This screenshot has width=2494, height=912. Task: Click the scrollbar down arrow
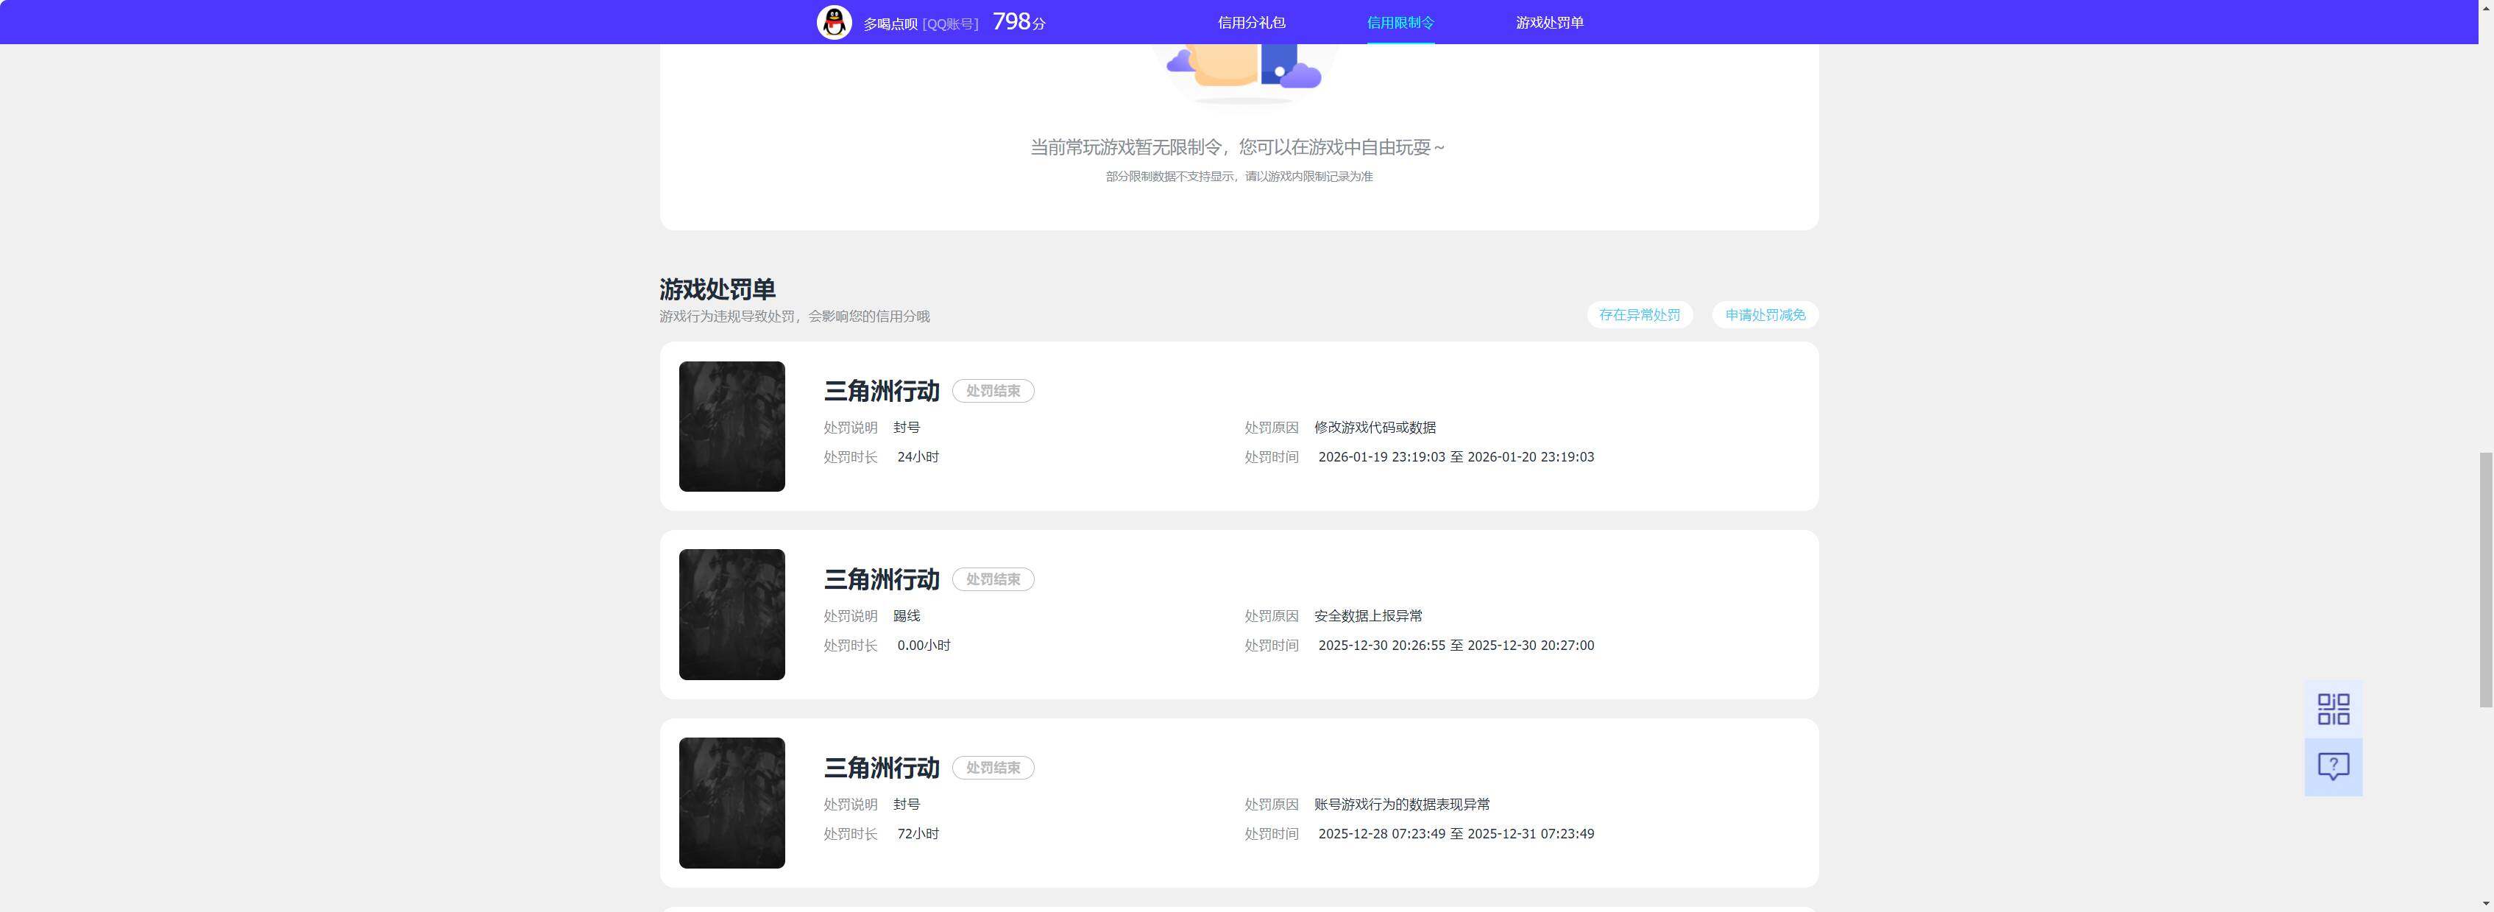2485,903
